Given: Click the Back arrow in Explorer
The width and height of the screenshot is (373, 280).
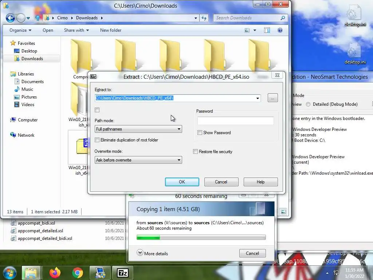Looking at the screenshot, I should click(10, 18).
